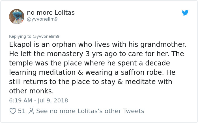Open the 6:19 AM - Jul 9, 2018 timestamp
The width and height of the screenshot is (198, 123).
click(x=38, y=100)
